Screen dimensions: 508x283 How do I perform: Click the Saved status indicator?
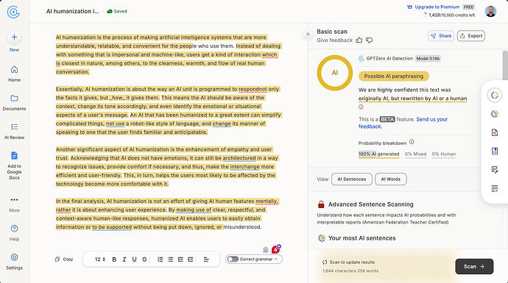pos(117,11)
